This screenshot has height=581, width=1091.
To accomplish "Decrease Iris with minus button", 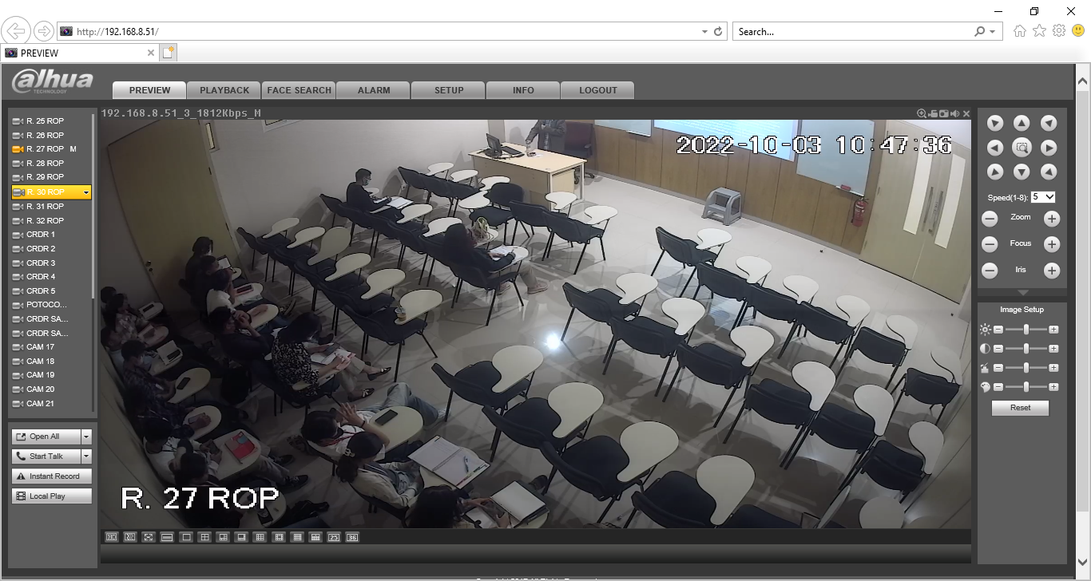I will (990, 271).
